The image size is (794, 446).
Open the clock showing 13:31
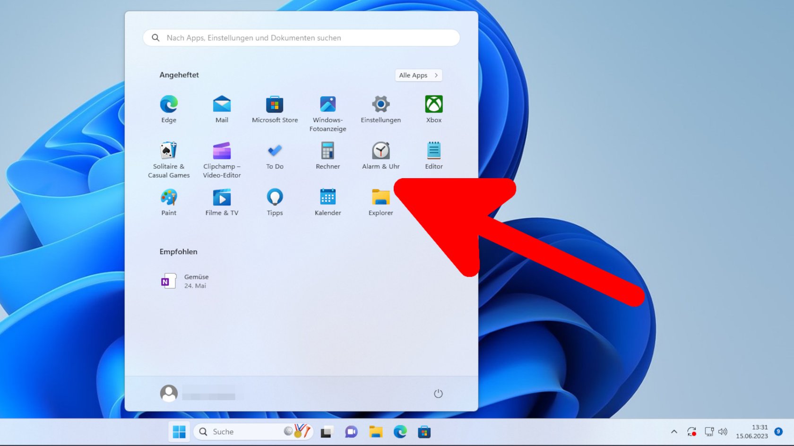(751, 432)
